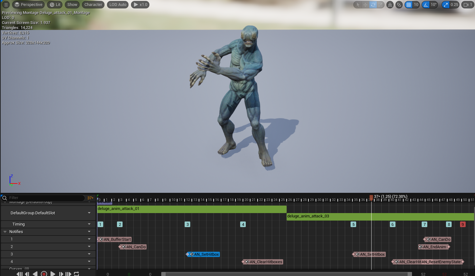
Task: Click the current frame 37* field
Action: (90, 198)
